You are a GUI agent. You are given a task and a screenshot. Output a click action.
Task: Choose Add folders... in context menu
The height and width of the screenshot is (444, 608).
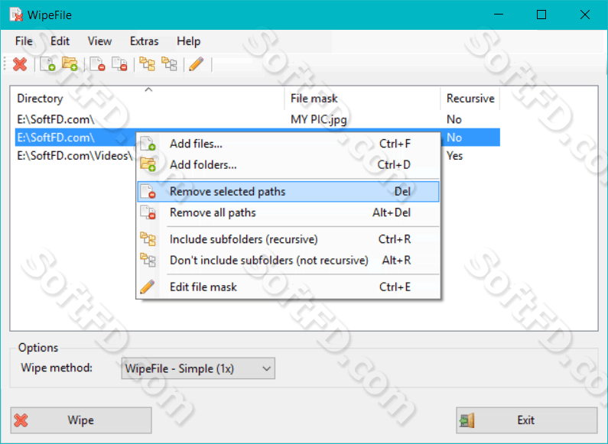[288, 164]
